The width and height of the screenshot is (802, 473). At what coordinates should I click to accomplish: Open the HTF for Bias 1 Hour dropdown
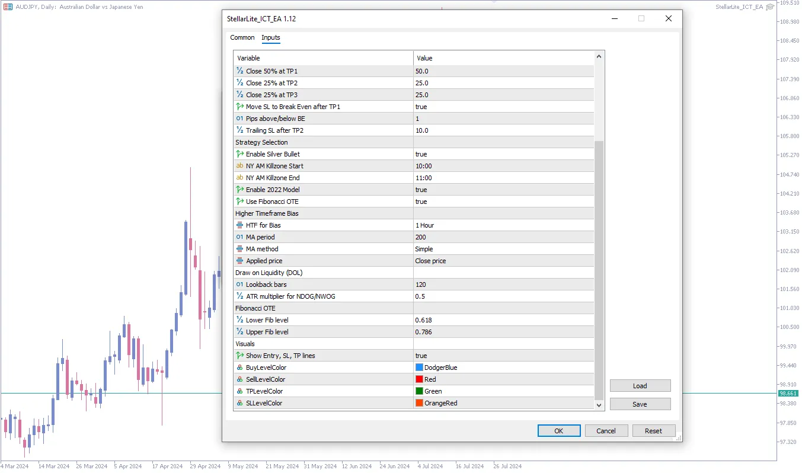pyautogui.click(x=503, y=225)
